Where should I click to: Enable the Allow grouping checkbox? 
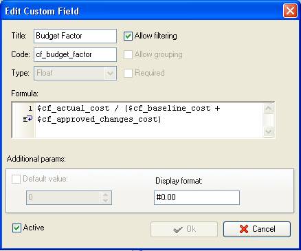pyautogui.click(x=128, y=54)
